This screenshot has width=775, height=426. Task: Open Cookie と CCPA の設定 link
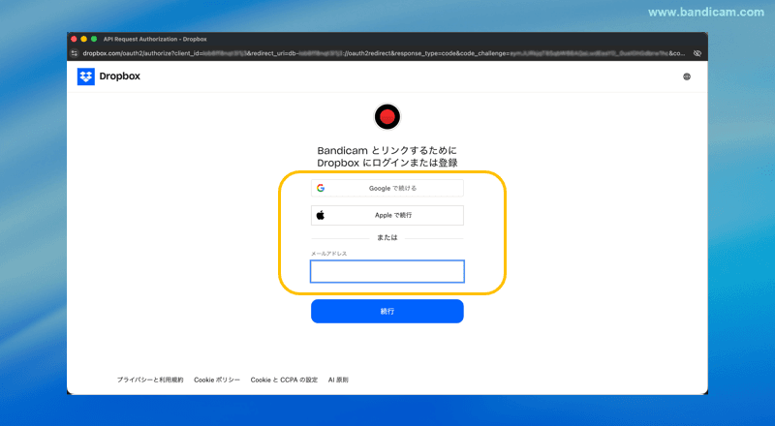pyautogui.click(x=284, y=380)
